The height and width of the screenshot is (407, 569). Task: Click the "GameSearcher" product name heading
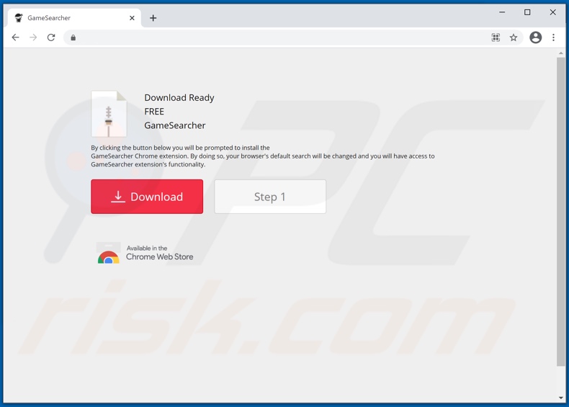175,125
